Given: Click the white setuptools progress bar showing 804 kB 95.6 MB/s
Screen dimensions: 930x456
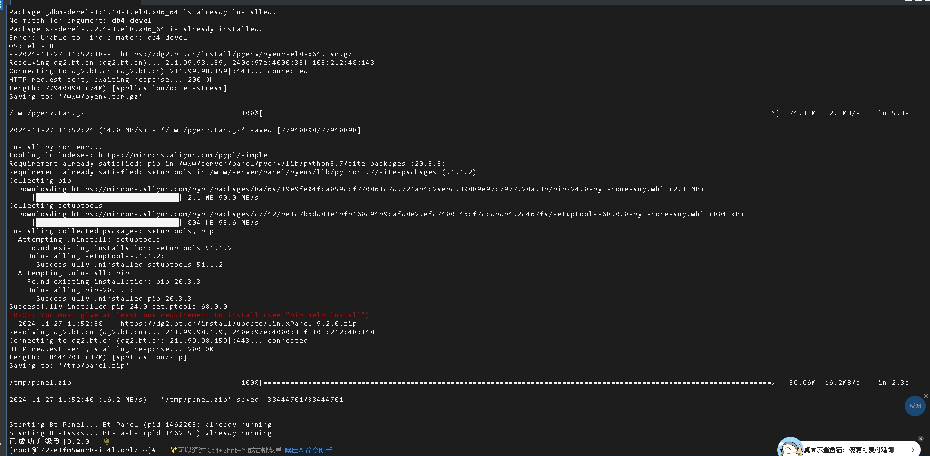Looking at the screenshot, I should pos(107,222).
